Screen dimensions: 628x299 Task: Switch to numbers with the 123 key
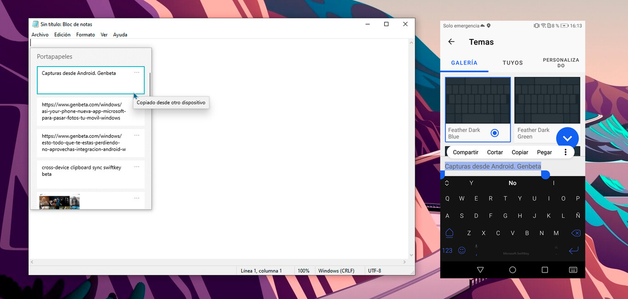point(447,250)
